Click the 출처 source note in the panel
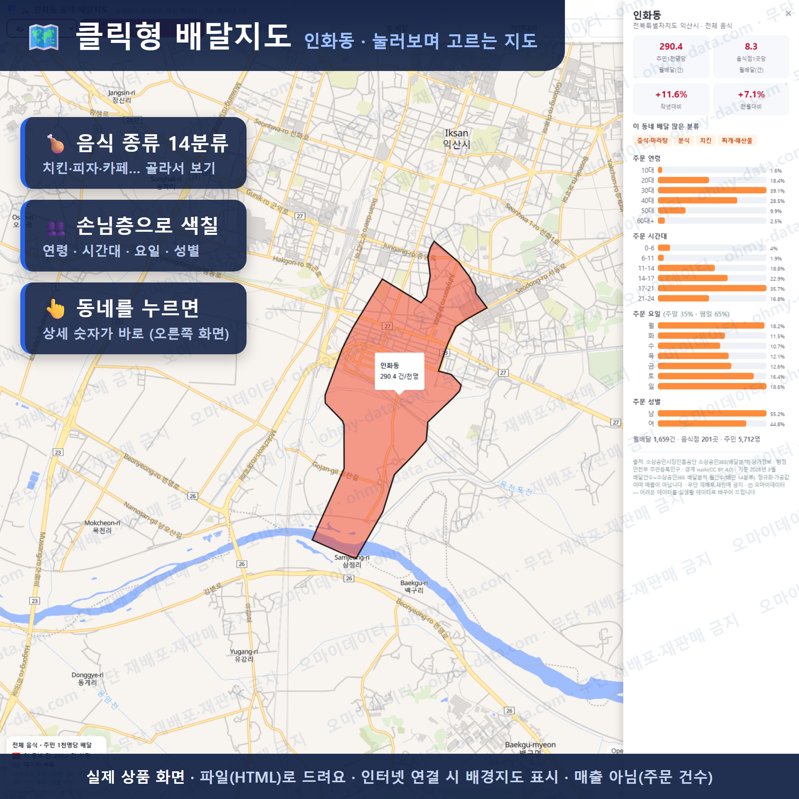The width and height of the screenshot is (799, 799). coord(711,477)
